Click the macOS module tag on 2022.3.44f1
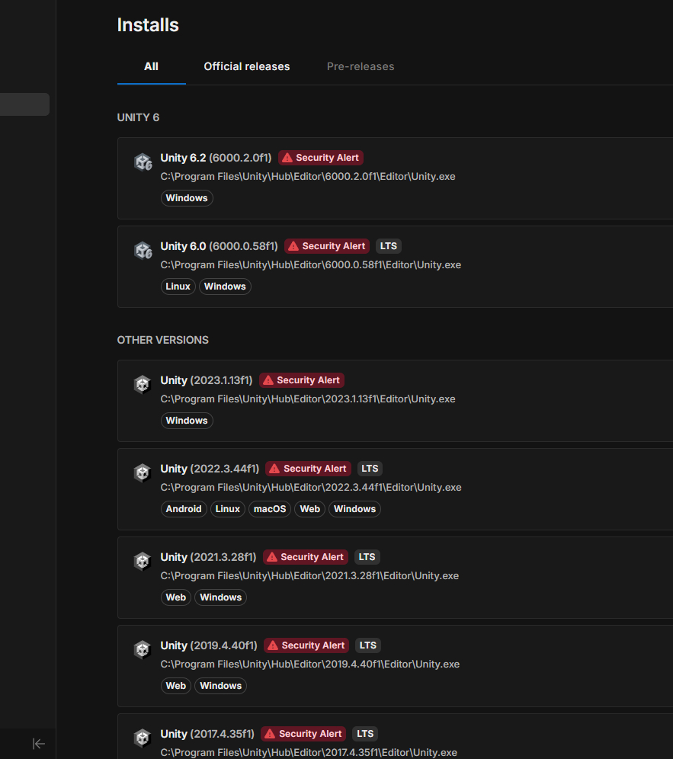This screenshot has height=759, width=673. 270,509
